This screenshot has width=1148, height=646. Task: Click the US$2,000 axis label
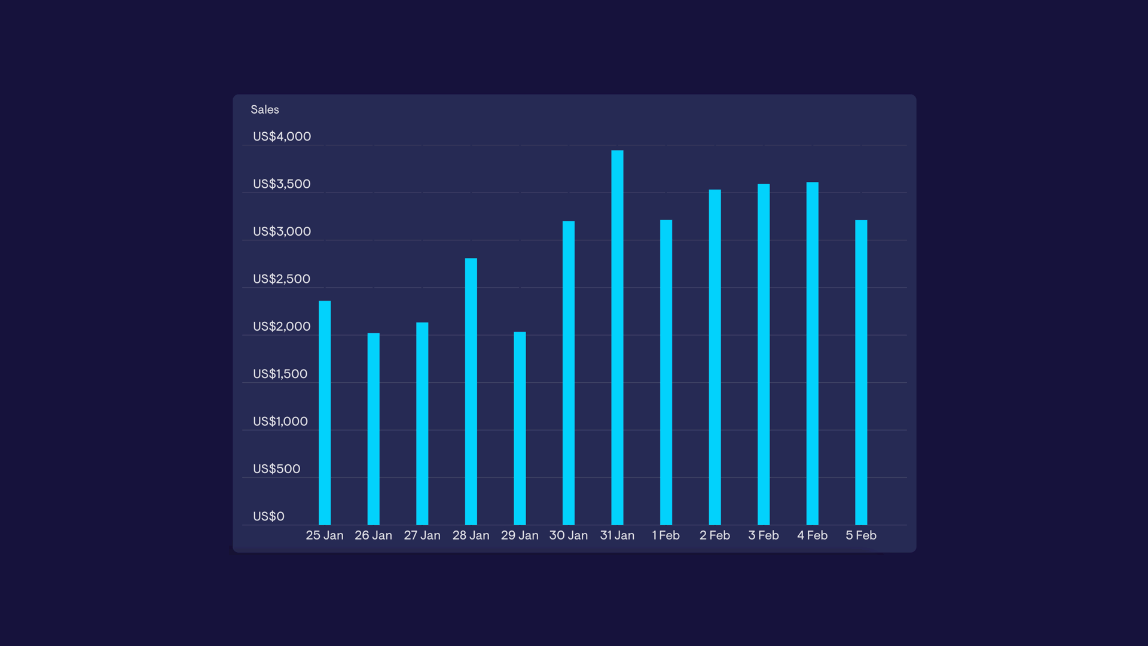click(x=282, y=327)
